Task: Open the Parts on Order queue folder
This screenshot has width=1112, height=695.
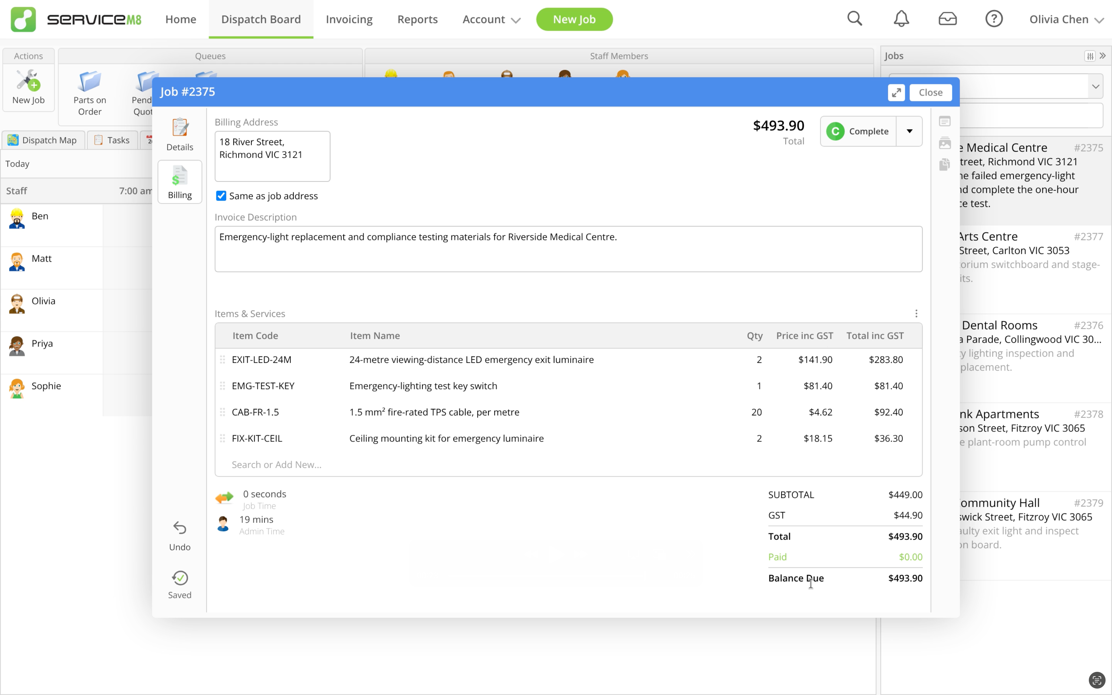Action: pyautogui.click(x=89, y=82)
